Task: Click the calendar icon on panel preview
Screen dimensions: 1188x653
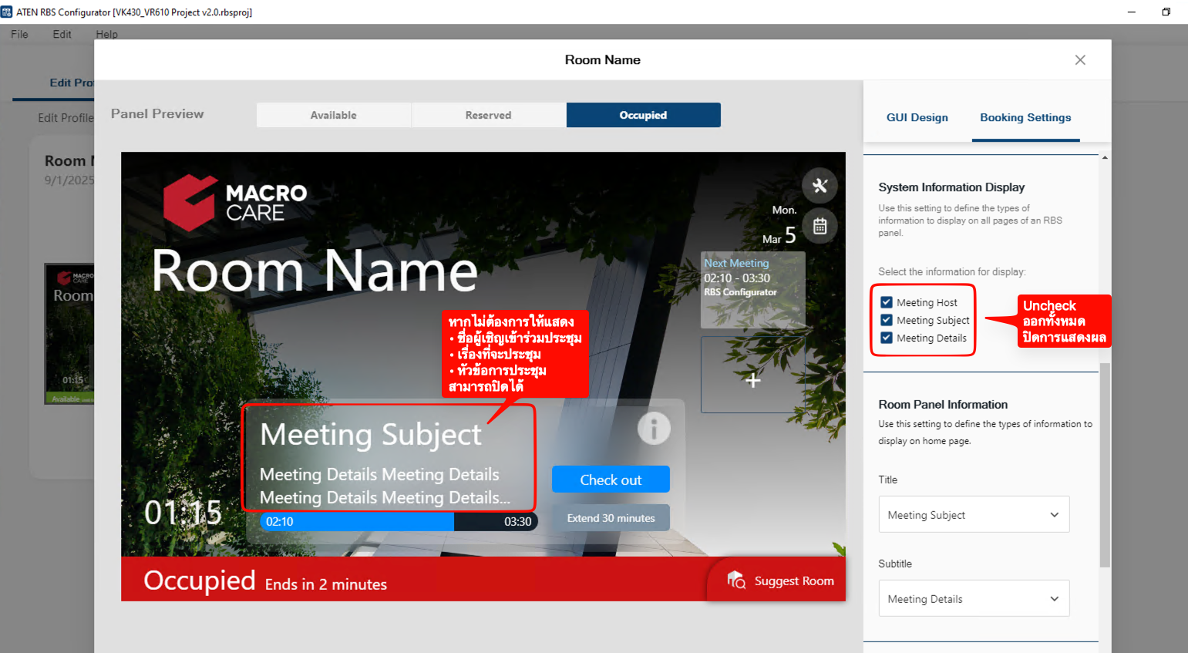Action: click(819, 226)
